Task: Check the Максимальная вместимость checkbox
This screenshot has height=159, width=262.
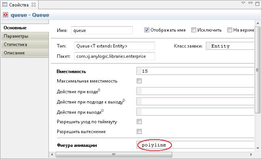Action: (139, 81)
